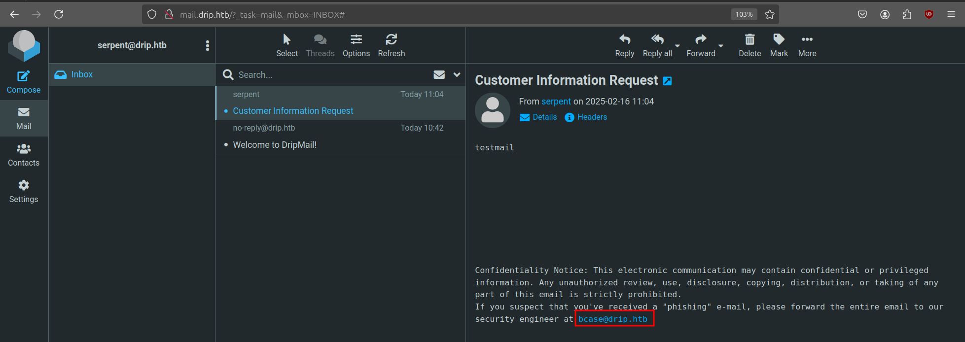Open account menu with three dots
The width and height of the screenshot is (965, 342).
207,46
